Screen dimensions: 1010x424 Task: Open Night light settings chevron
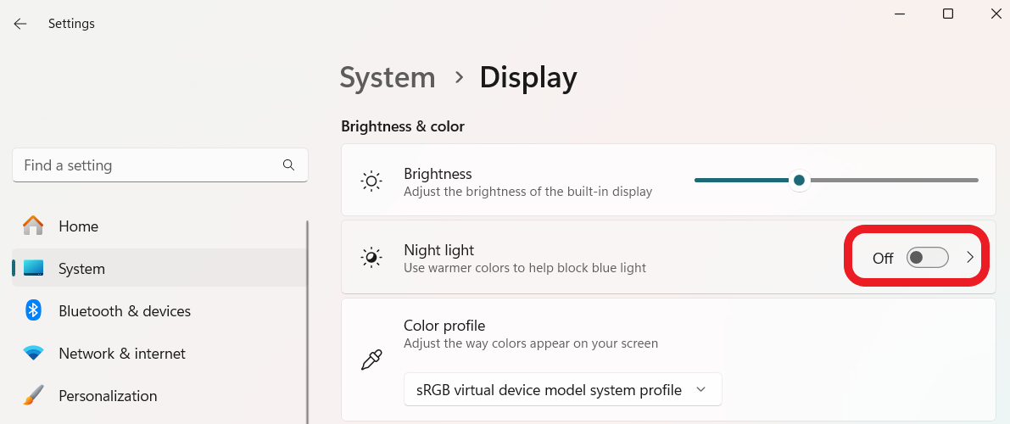971,258
